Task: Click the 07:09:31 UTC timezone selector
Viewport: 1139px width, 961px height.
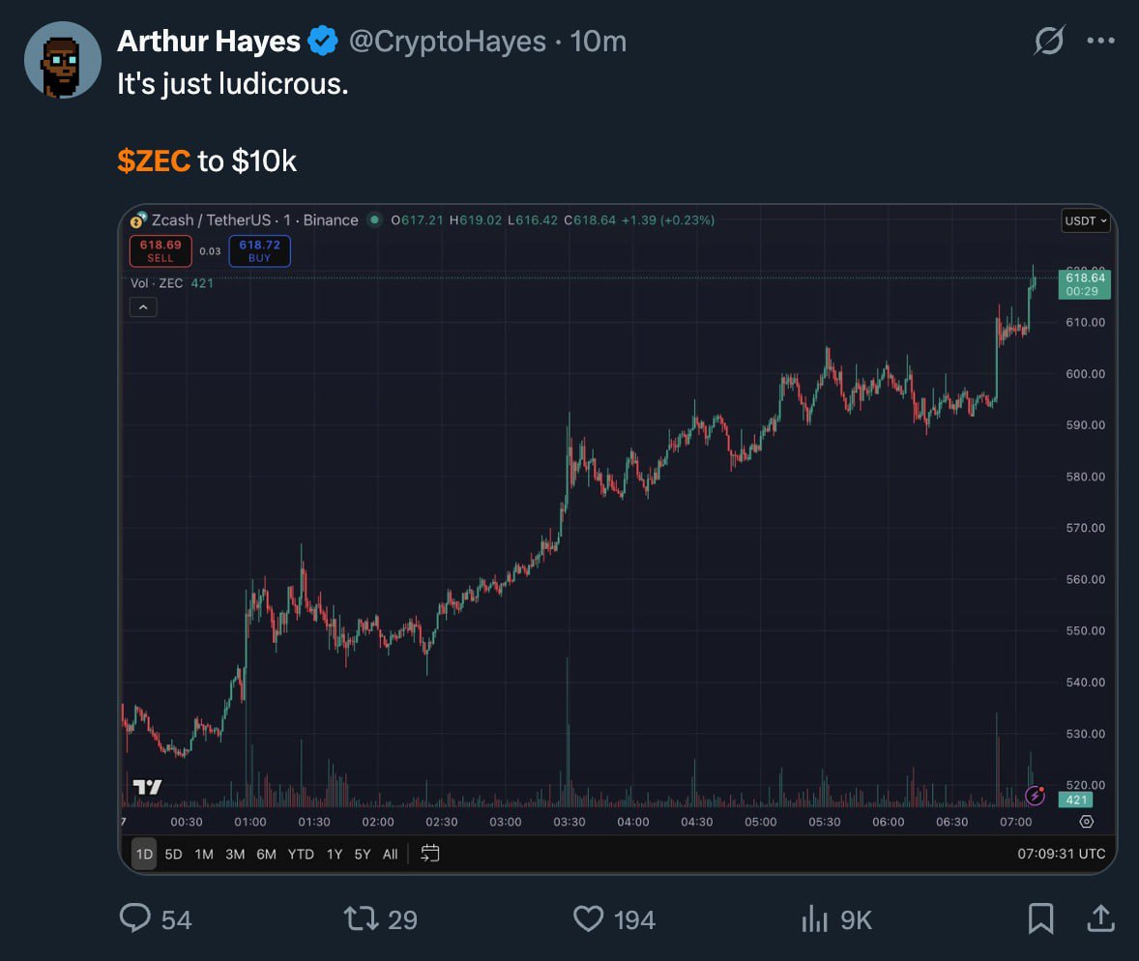Action: 1061,854
